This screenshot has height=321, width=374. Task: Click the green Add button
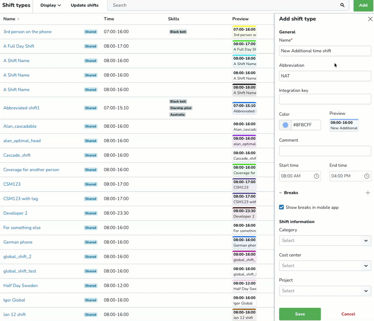tap(363, 5)
